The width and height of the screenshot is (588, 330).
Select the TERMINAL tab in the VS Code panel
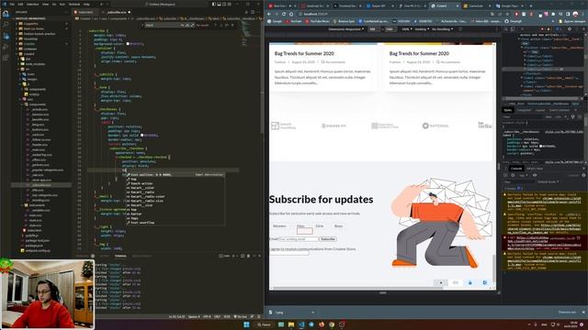(120, 256)
